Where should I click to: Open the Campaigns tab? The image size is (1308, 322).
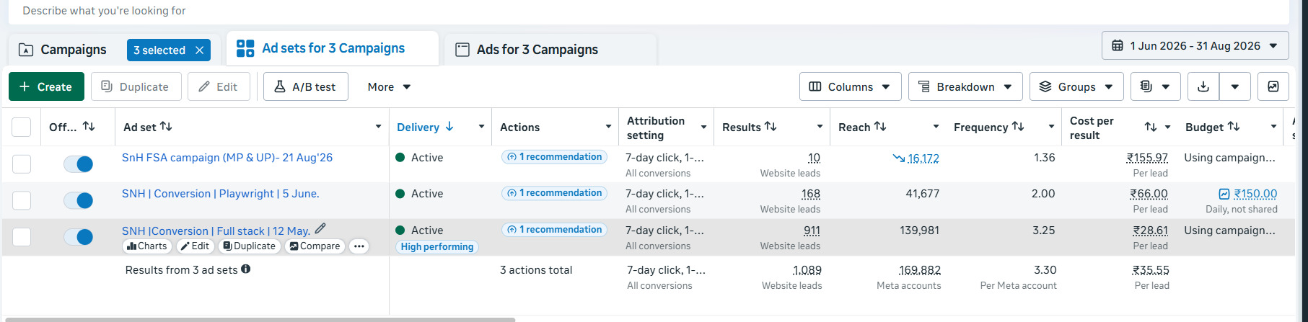pyautogui.click(x=62, y=50)
